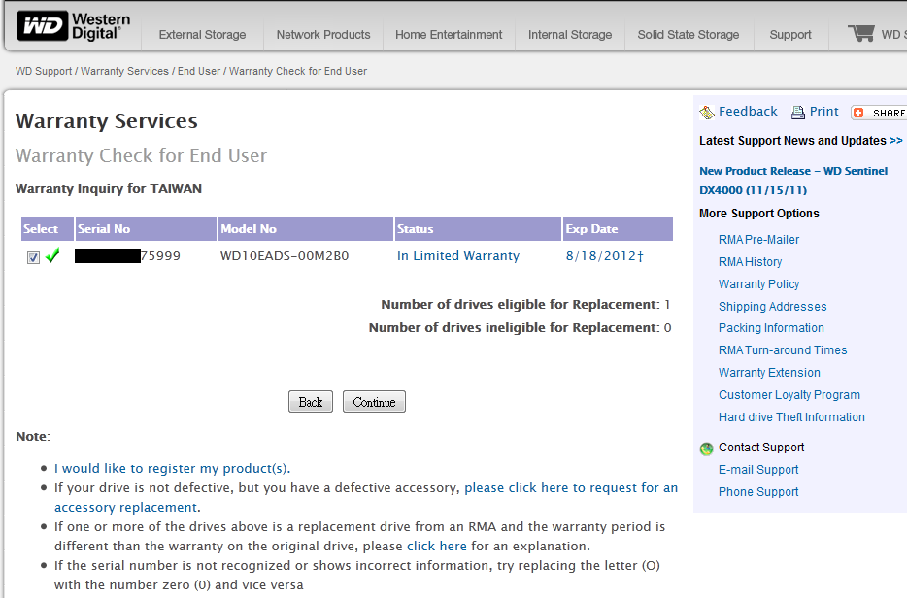Open the shopping cart icon
Screen dimensions: 907x598
(x=860, y=34)
